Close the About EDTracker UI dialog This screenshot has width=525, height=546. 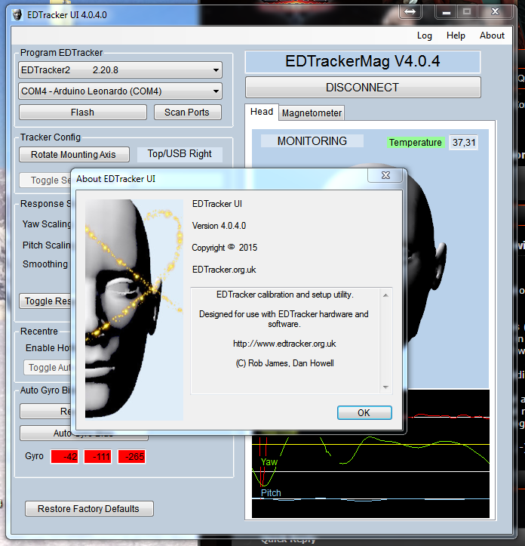point(385,175)
